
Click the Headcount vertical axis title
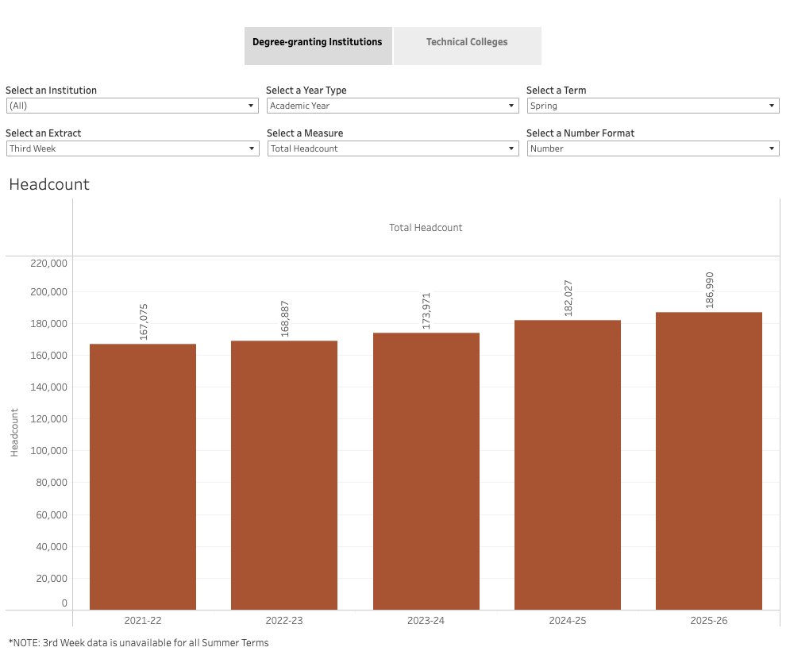pyautogui.click(x=14, y=433)
